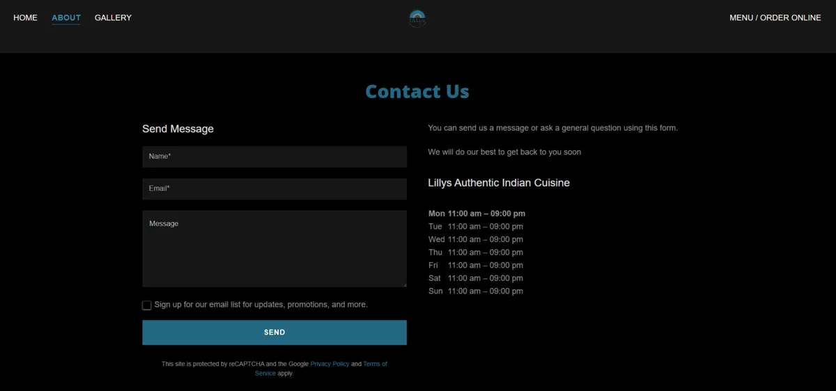Submit the form with SEND button
Screen dimensions: 836x391
[x=274, y=333]
